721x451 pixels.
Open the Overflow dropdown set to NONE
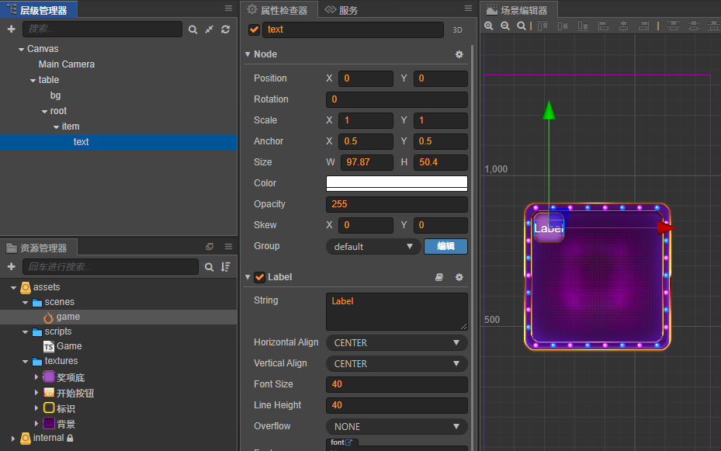397,427
